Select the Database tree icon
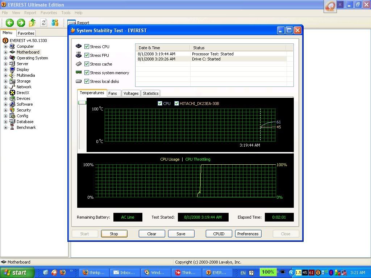The image size is (371, 278). [x=12, y=122]
